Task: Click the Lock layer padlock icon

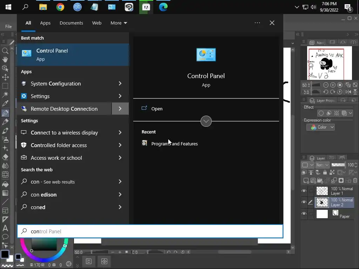Action: coord(325,172)
